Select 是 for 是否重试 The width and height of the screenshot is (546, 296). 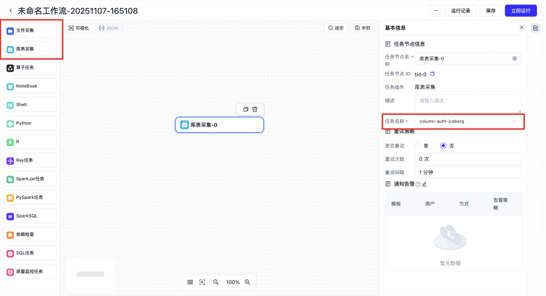coord(417,146)
